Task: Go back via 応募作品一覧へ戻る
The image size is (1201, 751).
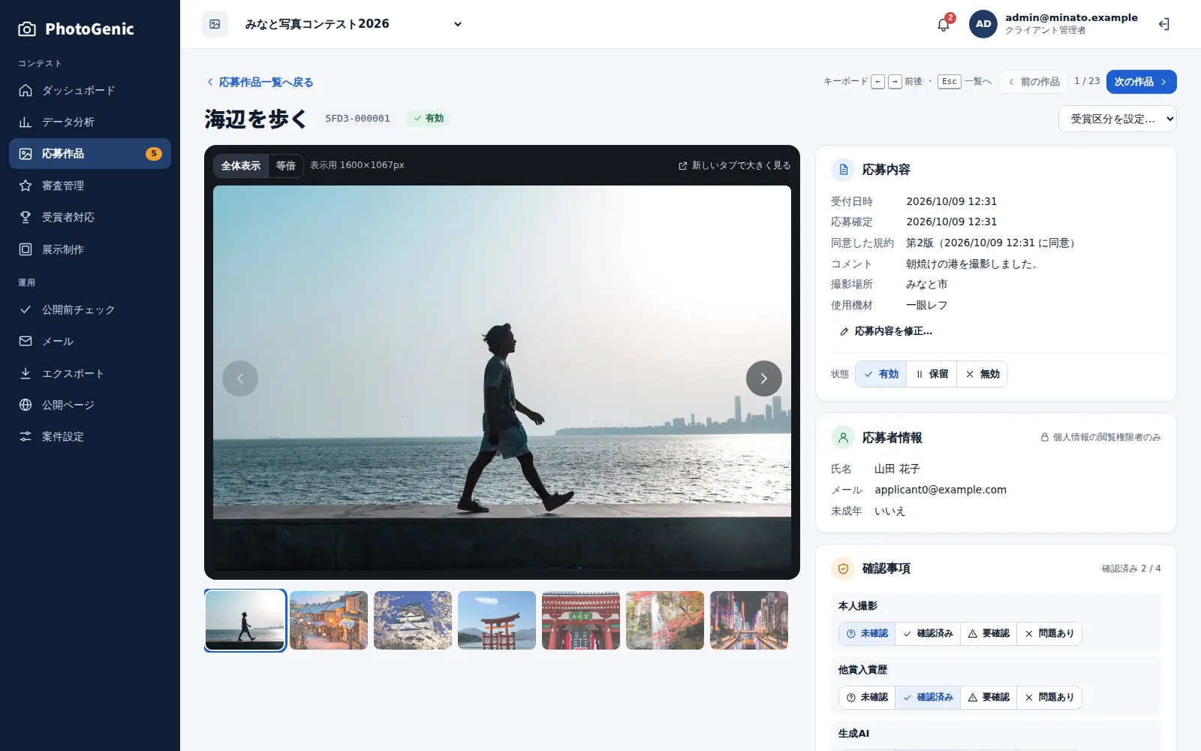Action: click(x=260, y=82)
